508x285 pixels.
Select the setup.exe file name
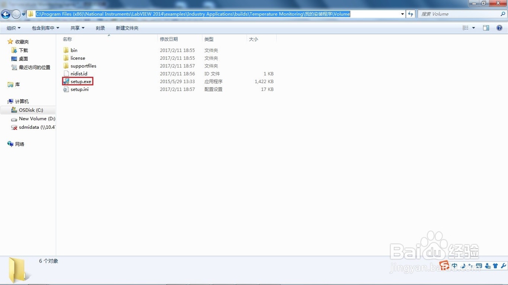81,82
